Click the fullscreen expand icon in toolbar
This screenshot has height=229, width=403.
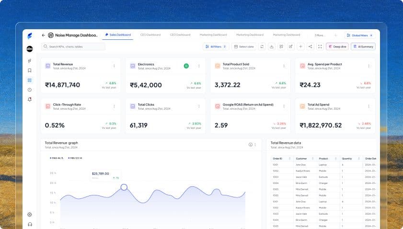(320, 46)
